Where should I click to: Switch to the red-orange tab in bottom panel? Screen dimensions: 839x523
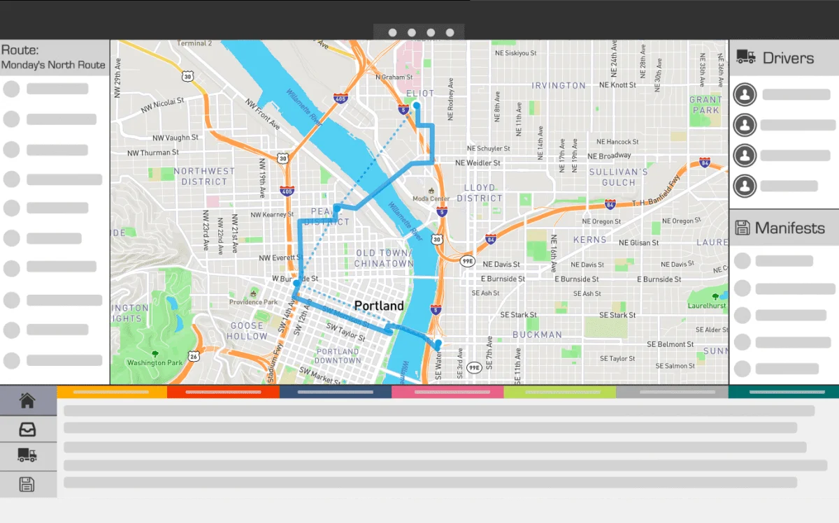pyautogui.click(x=223, y=392)
